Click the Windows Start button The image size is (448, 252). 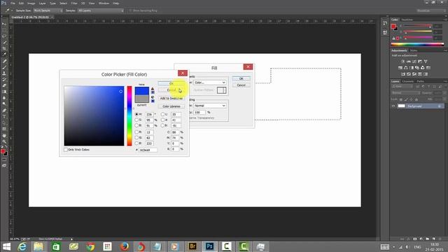coord(6,246)
